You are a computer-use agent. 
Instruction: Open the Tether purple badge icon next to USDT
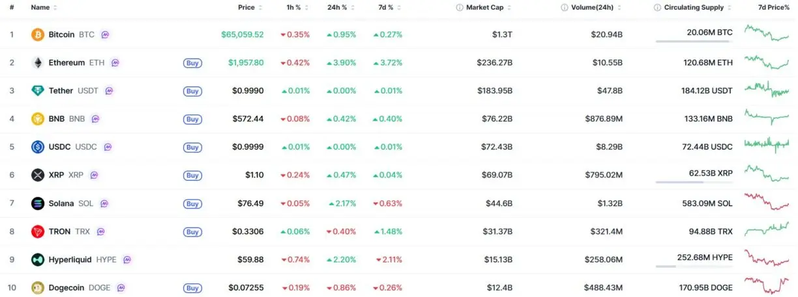click(x=109, y=91)
